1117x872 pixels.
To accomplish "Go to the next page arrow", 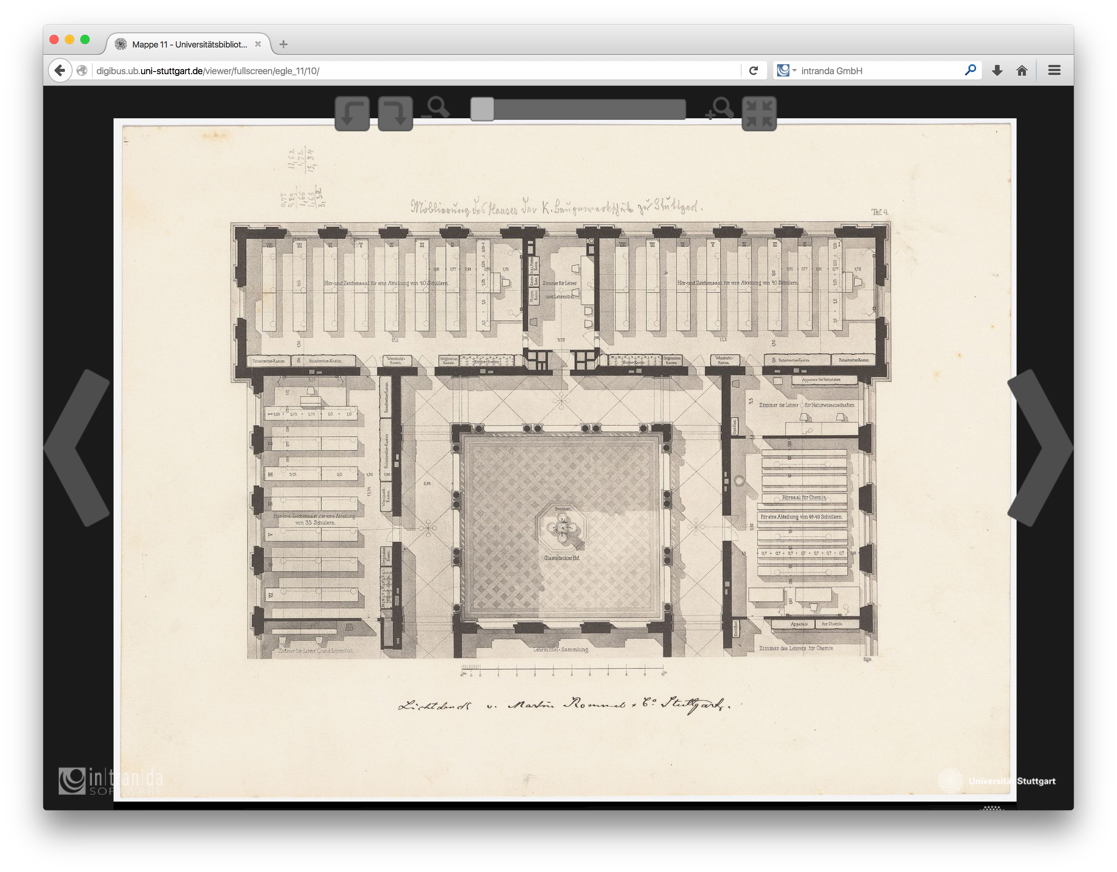I will point(1039,448).
